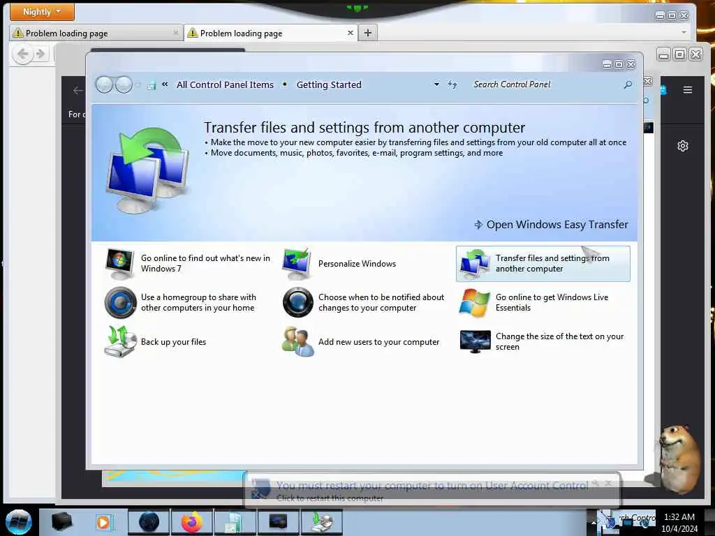The image size is (715, 536).
Task: Refresh the Control Panel view
Action: tap(452, 84)
